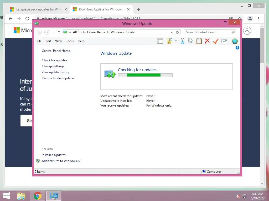Click the red X Delete icon
The height and width of the screenshot is (201, 269).
(x=208, y=41)
